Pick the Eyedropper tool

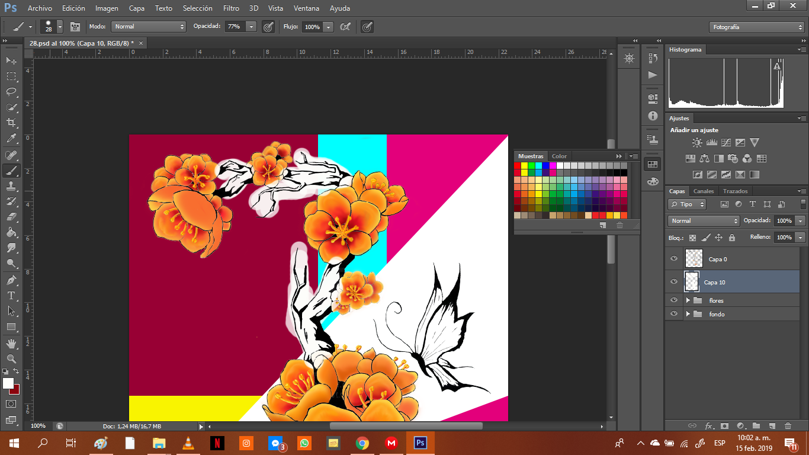11,139
